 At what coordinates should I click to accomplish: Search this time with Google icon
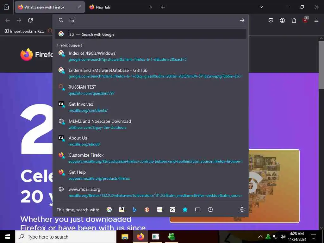point(109,209)
